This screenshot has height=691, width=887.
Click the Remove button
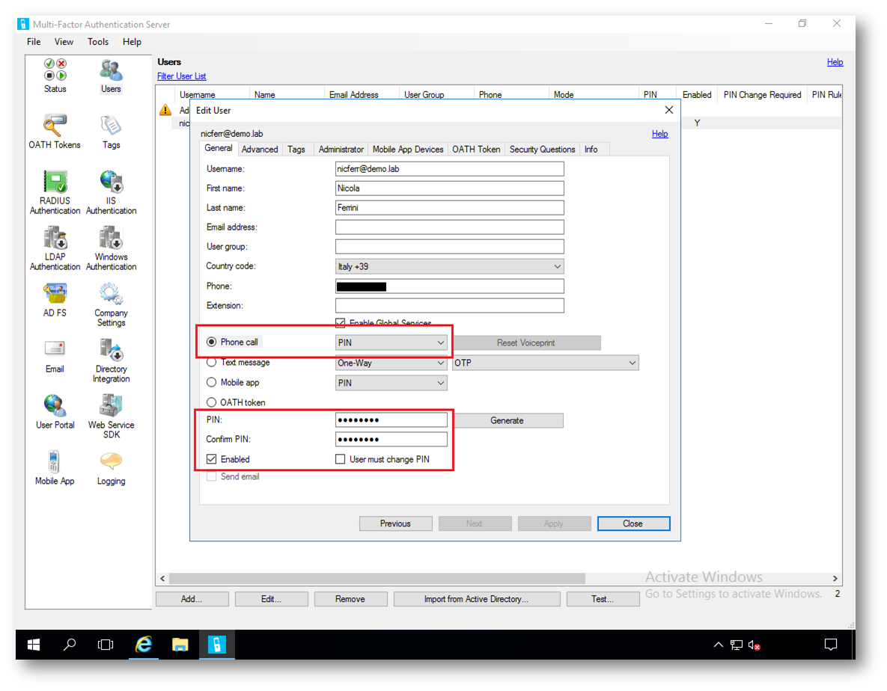coord(351,599)
